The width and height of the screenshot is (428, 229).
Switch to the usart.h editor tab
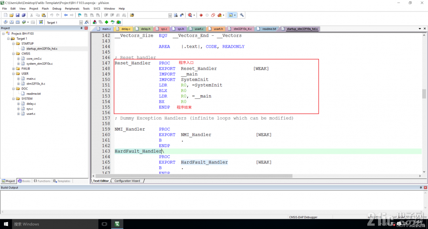tap(216, 29)
